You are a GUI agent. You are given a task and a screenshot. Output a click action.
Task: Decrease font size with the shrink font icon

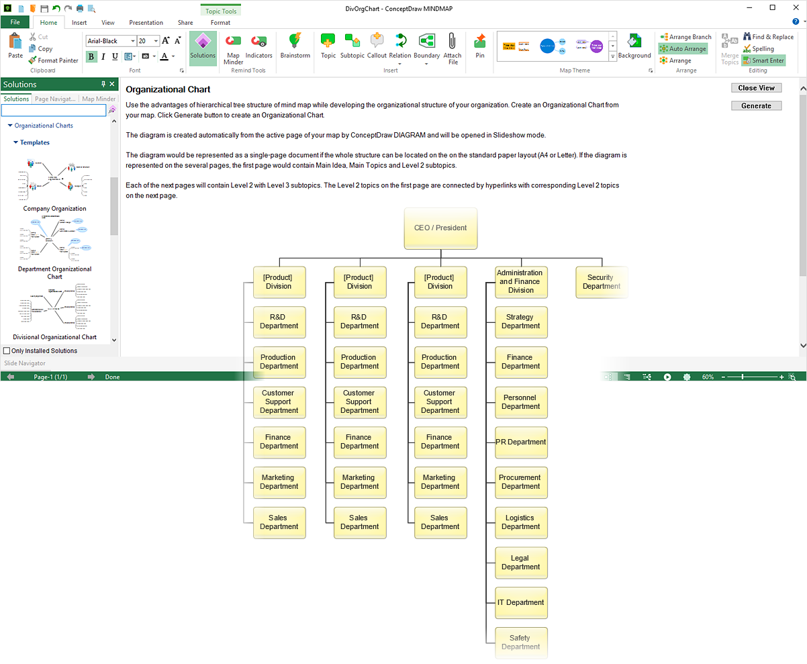pos(177,41)
